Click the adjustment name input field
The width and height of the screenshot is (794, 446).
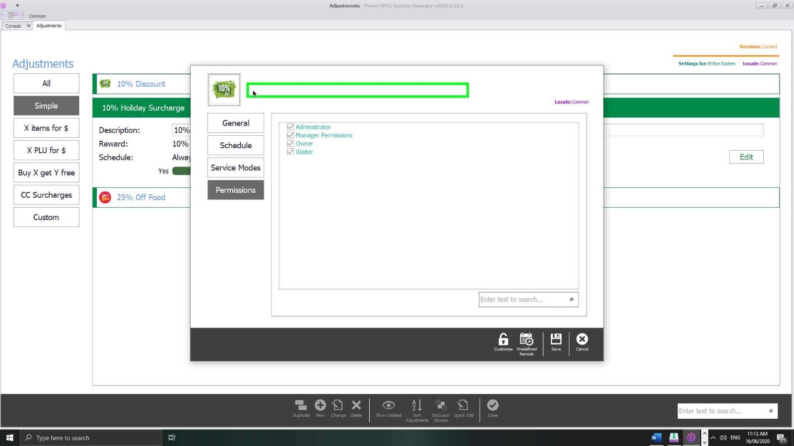click(357, 90)
